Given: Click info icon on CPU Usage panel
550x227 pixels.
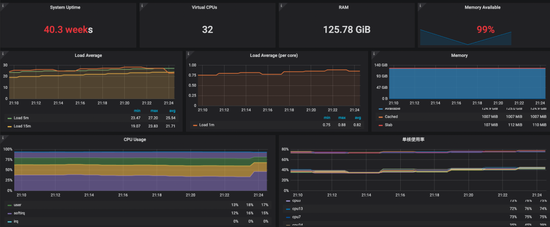Looking at the screenshot, I should click(x=3, y=138).
